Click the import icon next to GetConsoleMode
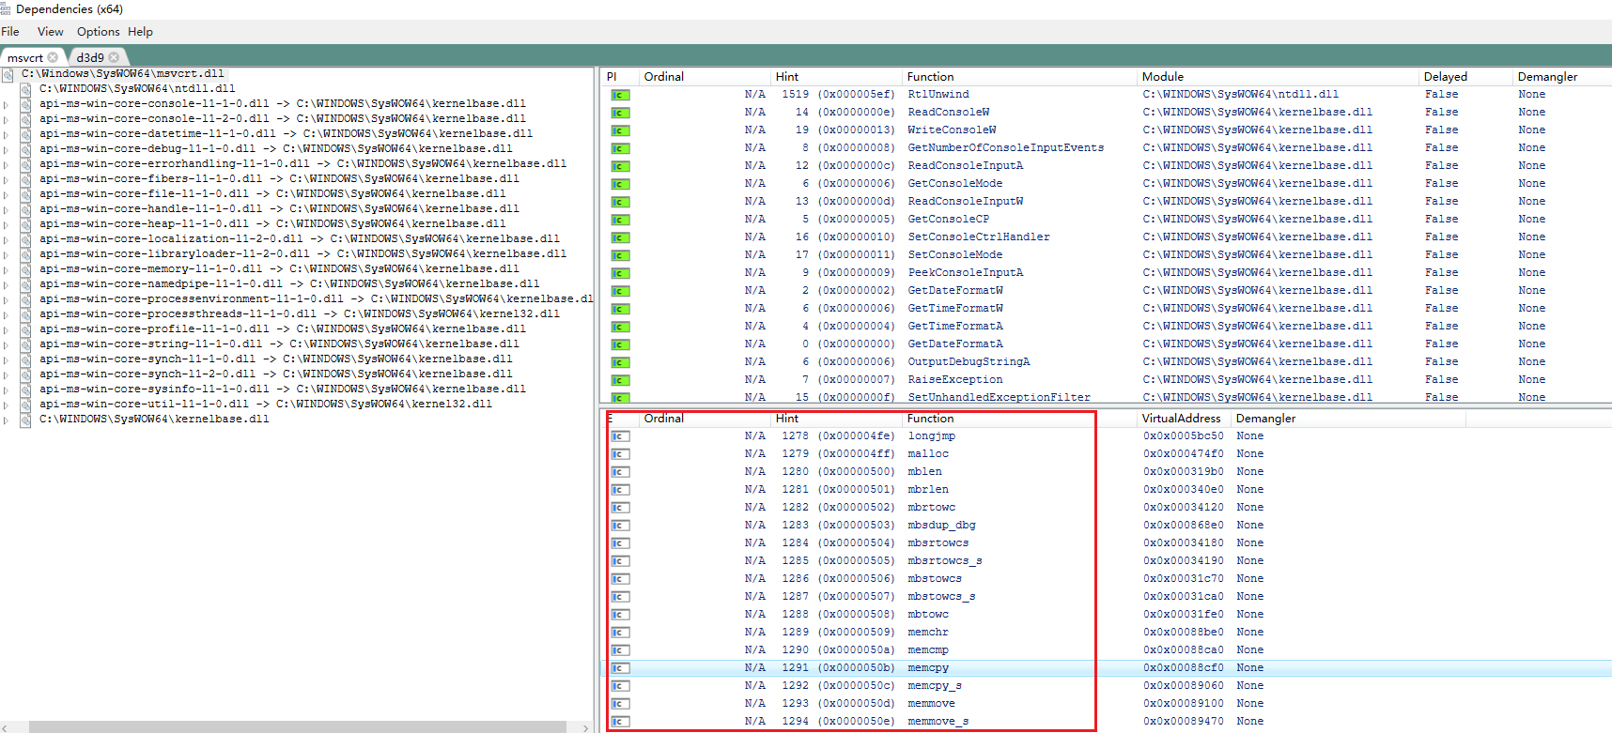 pyautogui.click(x=620, y=184)
